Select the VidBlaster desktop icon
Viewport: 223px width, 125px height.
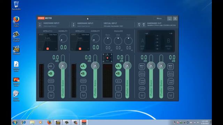click(16, 50)
